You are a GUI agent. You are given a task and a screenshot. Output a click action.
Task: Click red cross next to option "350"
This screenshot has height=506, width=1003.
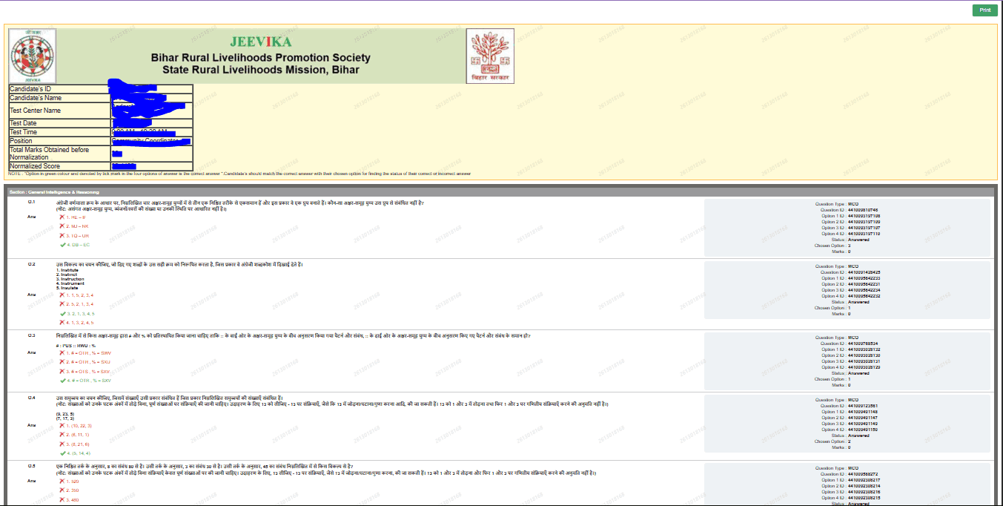tap(64, 490)
